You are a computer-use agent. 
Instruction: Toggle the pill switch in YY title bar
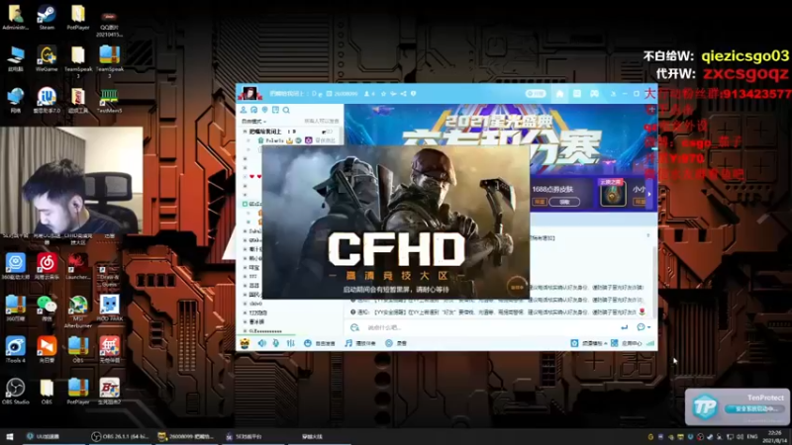(536, 94)
